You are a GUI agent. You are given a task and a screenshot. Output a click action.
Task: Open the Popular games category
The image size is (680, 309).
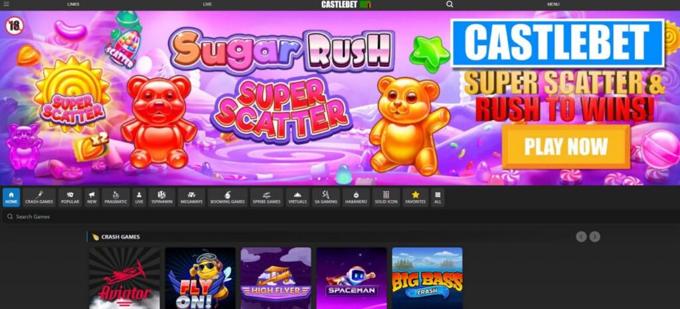(70, 198)
